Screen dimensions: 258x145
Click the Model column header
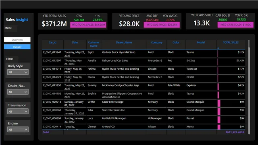[201, 42]
